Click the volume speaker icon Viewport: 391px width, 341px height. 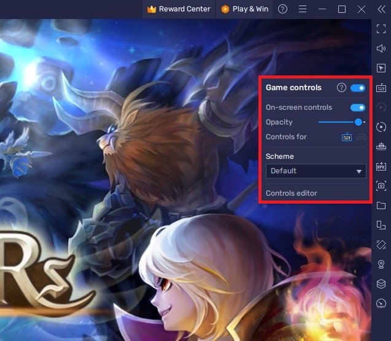point(381,48)
